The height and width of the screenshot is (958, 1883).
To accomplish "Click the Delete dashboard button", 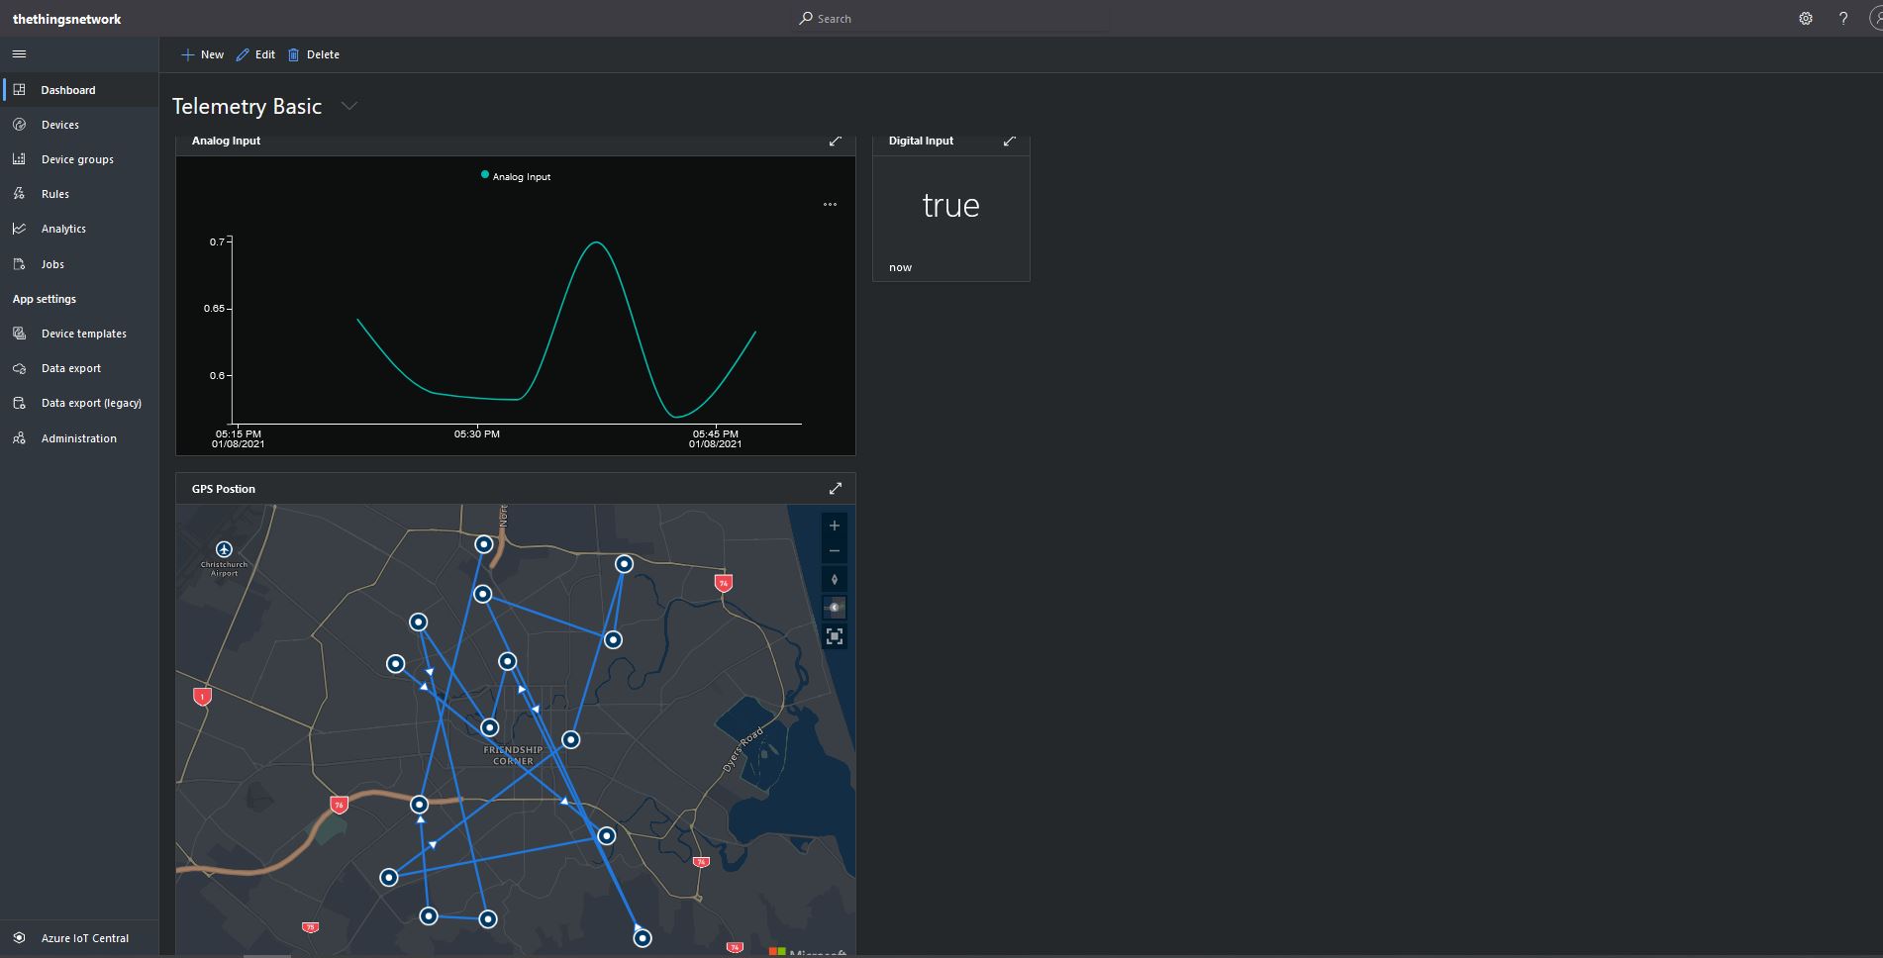I will (x=314, y=54).
